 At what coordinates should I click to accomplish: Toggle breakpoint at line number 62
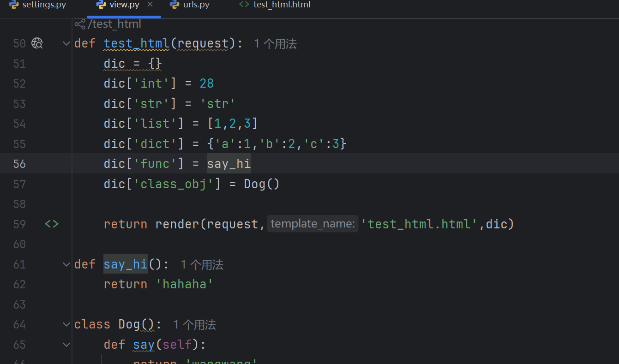click(19, 284)
